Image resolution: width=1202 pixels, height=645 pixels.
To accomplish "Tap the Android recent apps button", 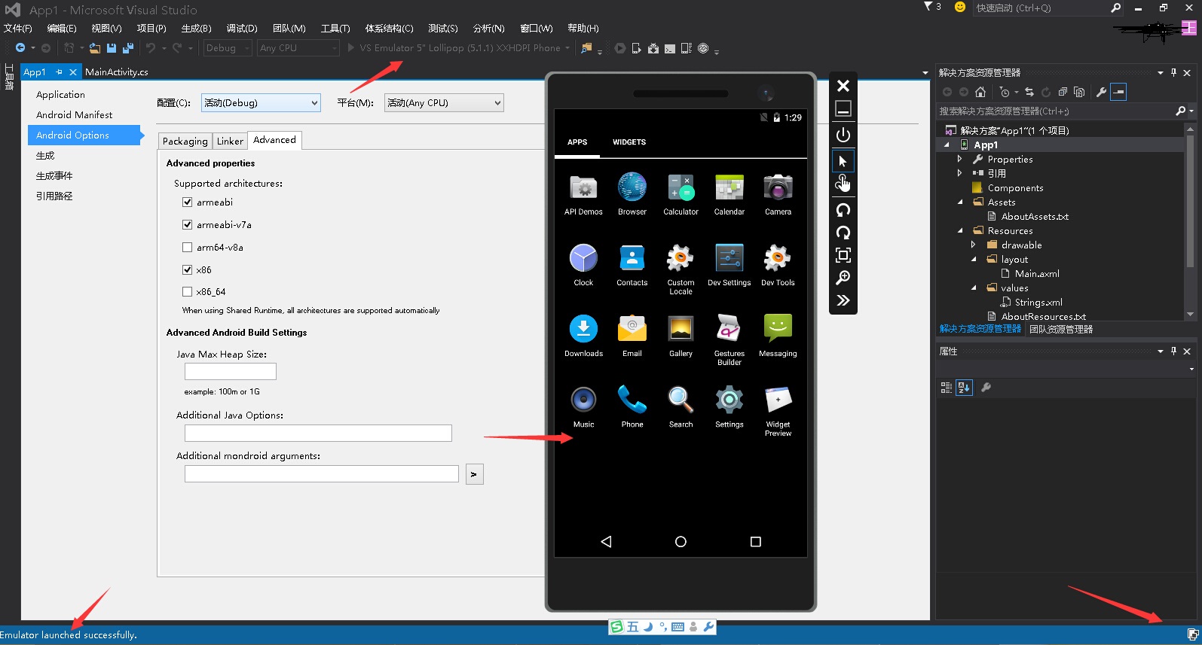I will (756, 541).
